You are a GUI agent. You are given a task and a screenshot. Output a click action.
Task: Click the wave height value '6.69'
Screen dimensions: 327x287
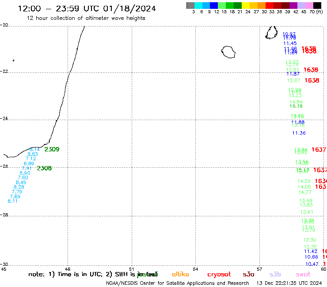pos(29,164)
